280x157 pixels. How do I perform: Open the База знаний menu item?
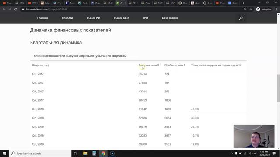click(170, 18)
